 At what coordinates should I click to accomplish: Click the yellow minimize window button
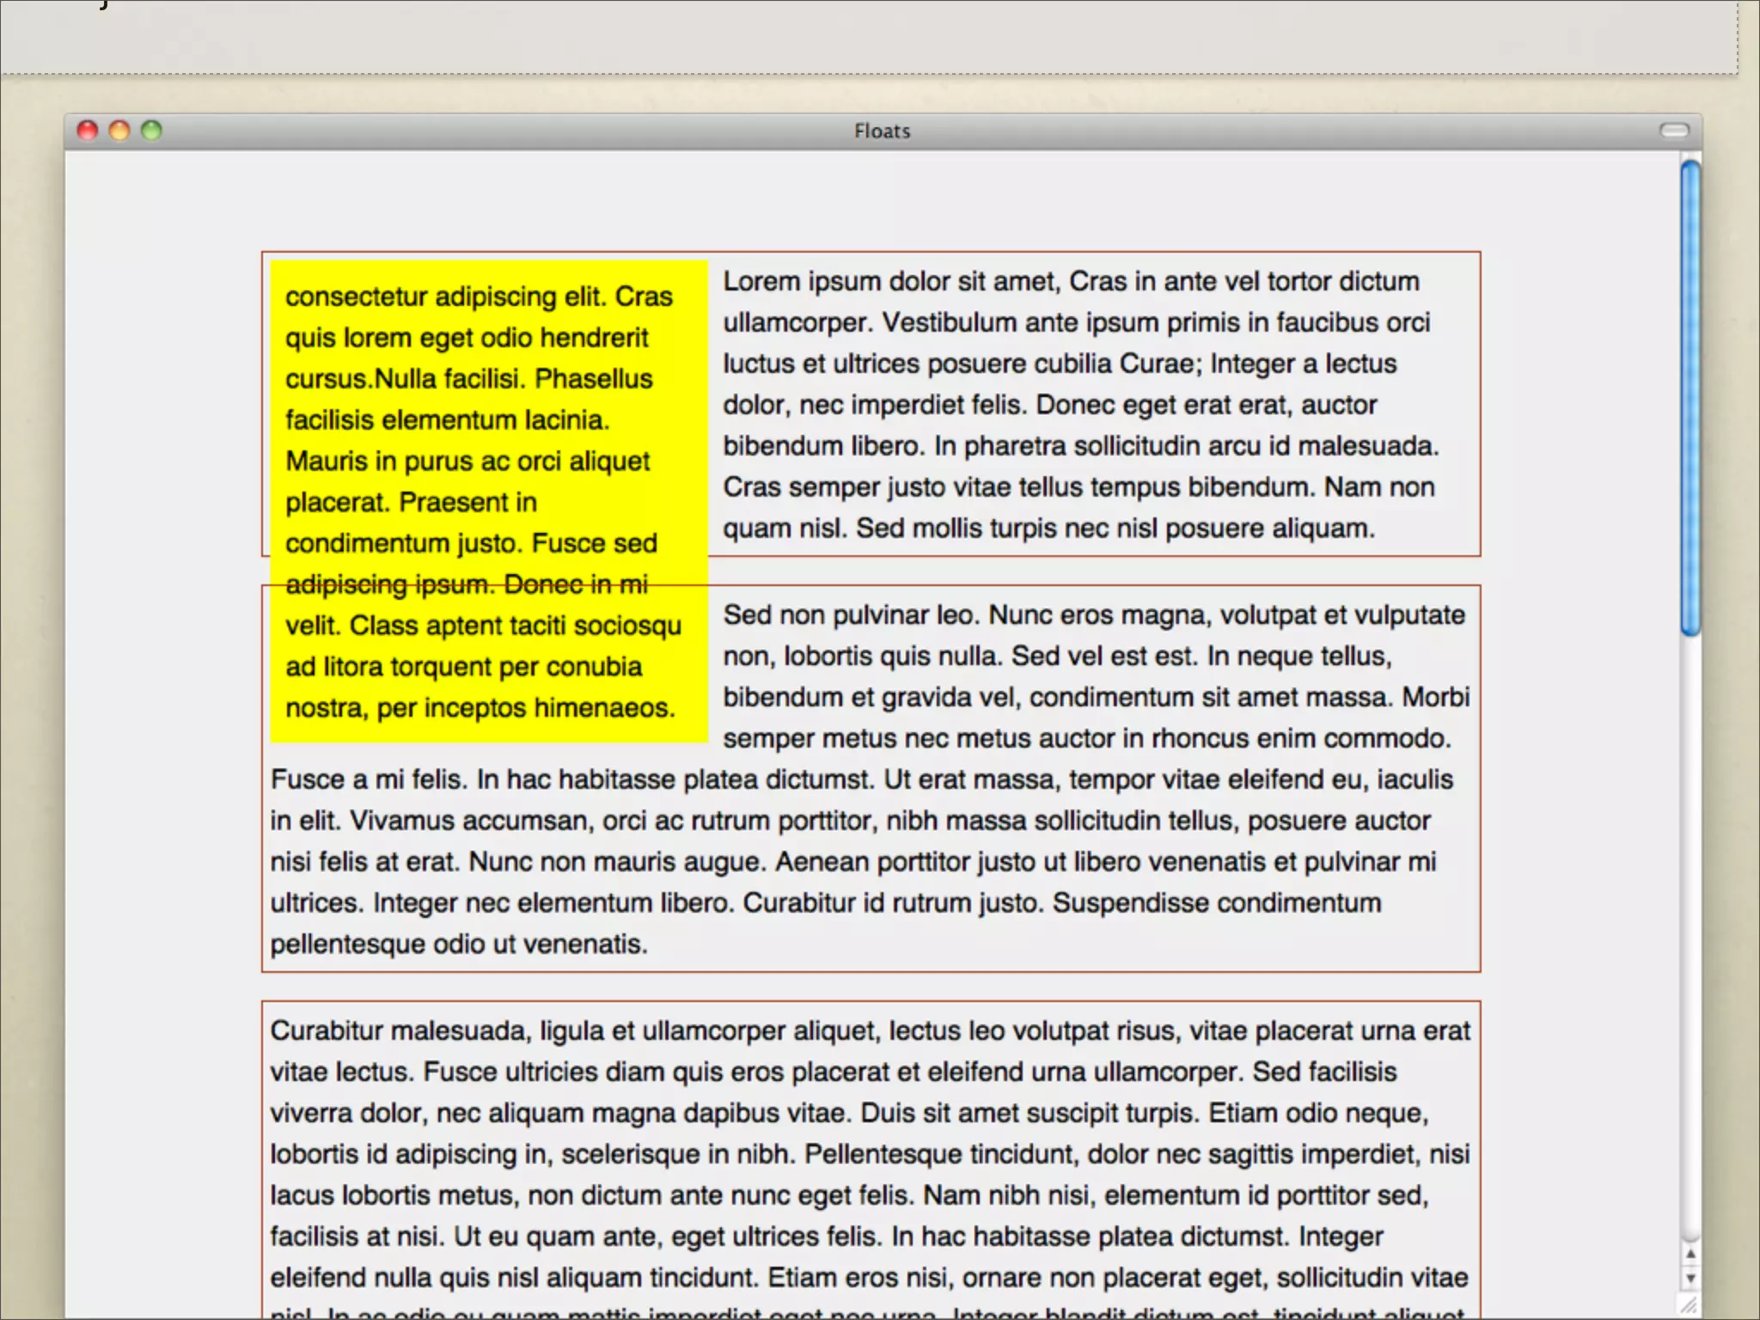119,131
